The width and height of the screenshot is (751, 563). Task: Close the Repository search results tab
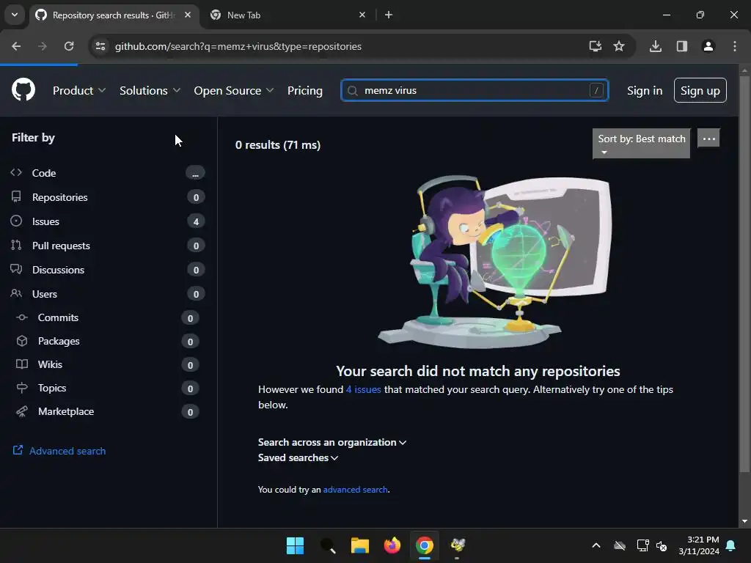[x=188, y=15]
